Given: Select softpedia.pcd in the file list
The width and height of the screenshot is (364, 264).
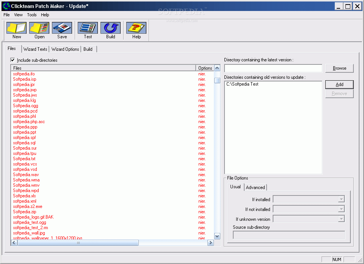Looking at the screenshot, I should pos(25,111).
